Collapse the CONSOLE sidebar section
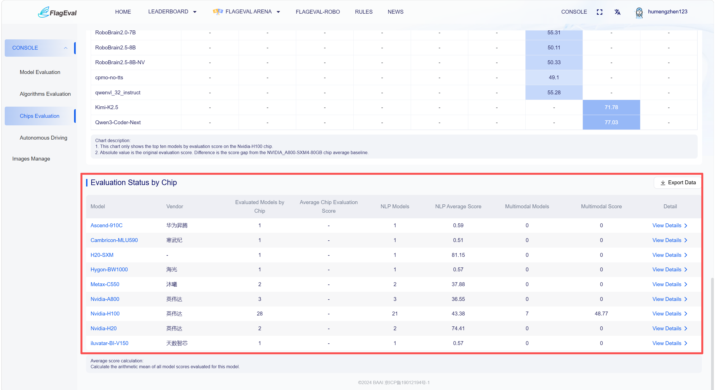 [66, 48]
